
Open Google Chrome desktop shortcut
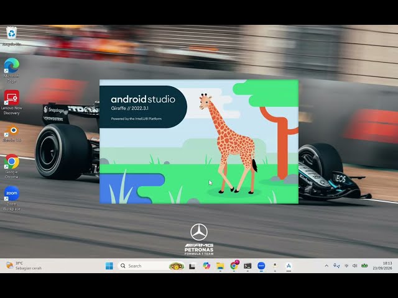[11, 166]
